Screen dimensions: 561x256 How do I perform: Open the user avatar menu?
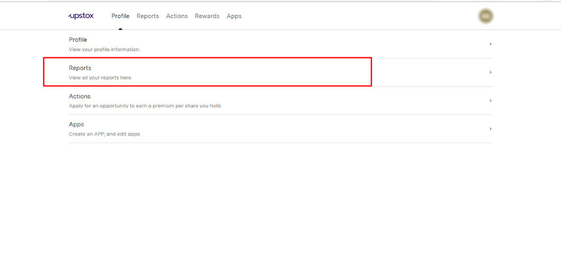click(x=486, y=16)
